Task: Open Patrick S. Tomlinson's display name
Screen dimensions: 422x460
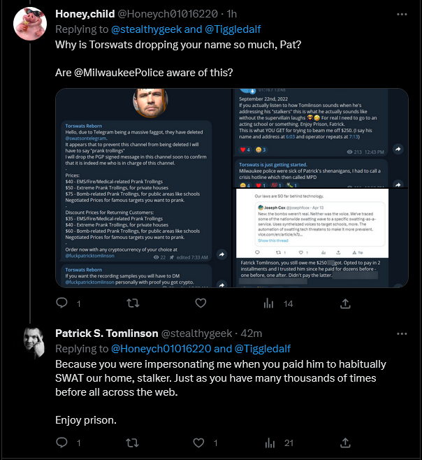Action: [x=107, y=333]
